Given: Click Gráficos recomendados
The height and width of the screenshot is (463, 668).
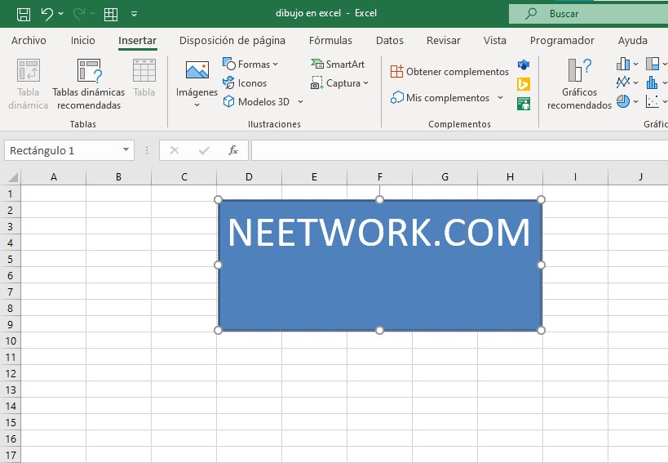Looking at the screenshot, I should tap(579, 84).
